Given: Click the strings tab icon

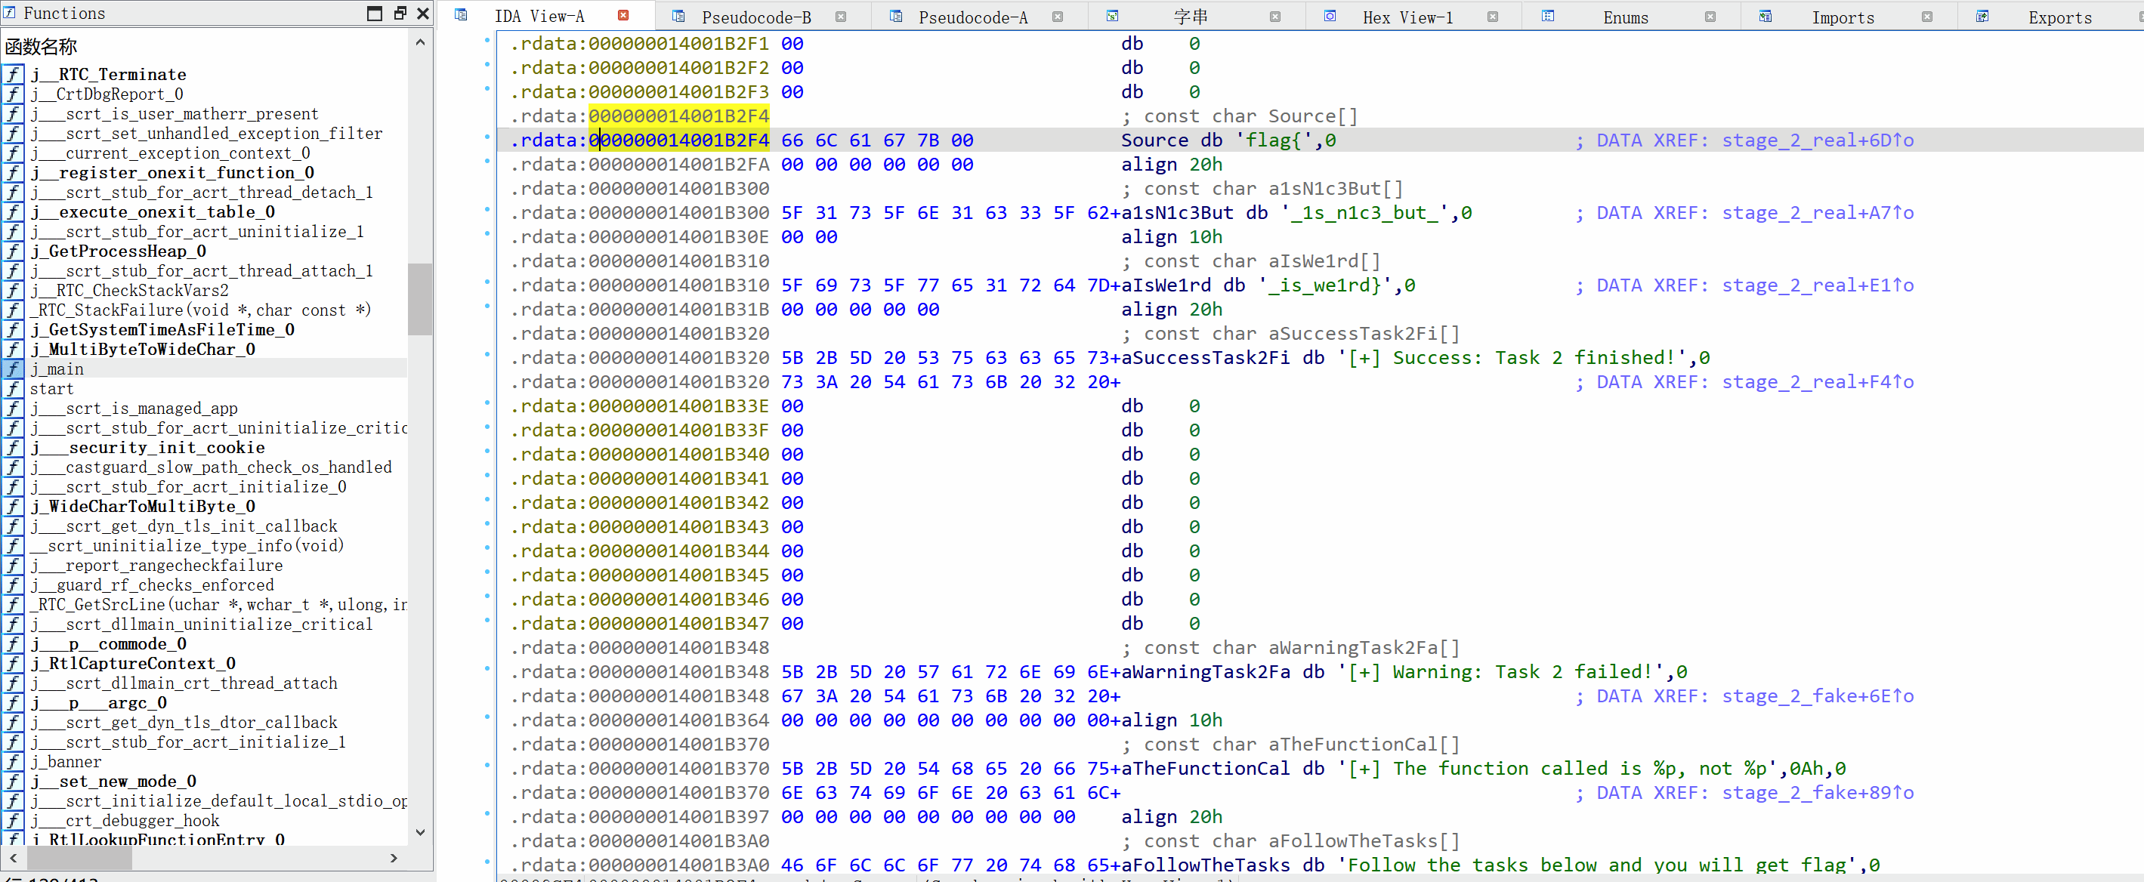Looking at the screenshot, I should click(x=1113, y=16).
